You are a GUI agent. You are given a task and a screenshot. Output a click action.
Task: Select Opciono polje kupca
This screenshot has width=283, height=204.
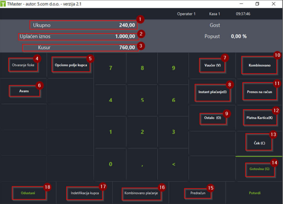tap(71, 65)
